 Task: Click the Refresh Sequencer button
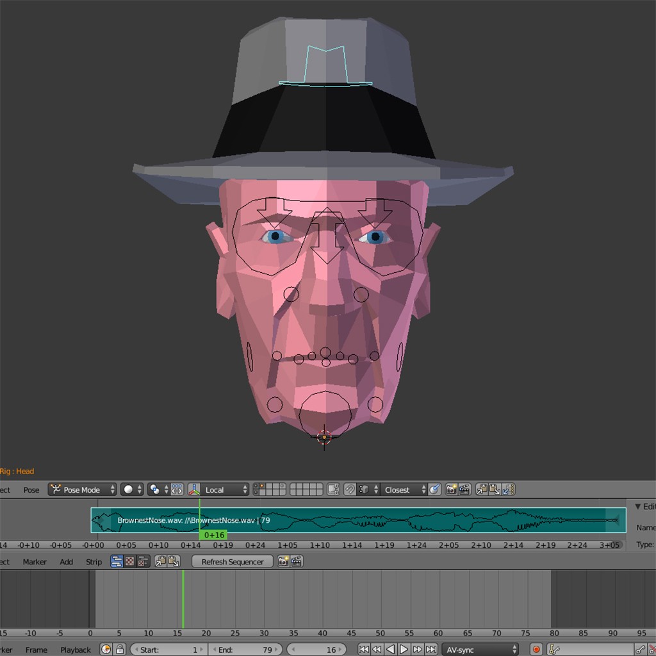coord(231,562)
